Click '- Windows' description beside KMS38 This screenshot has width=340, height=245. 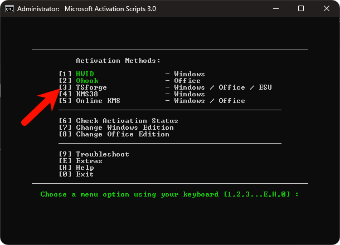click(185, 94)
